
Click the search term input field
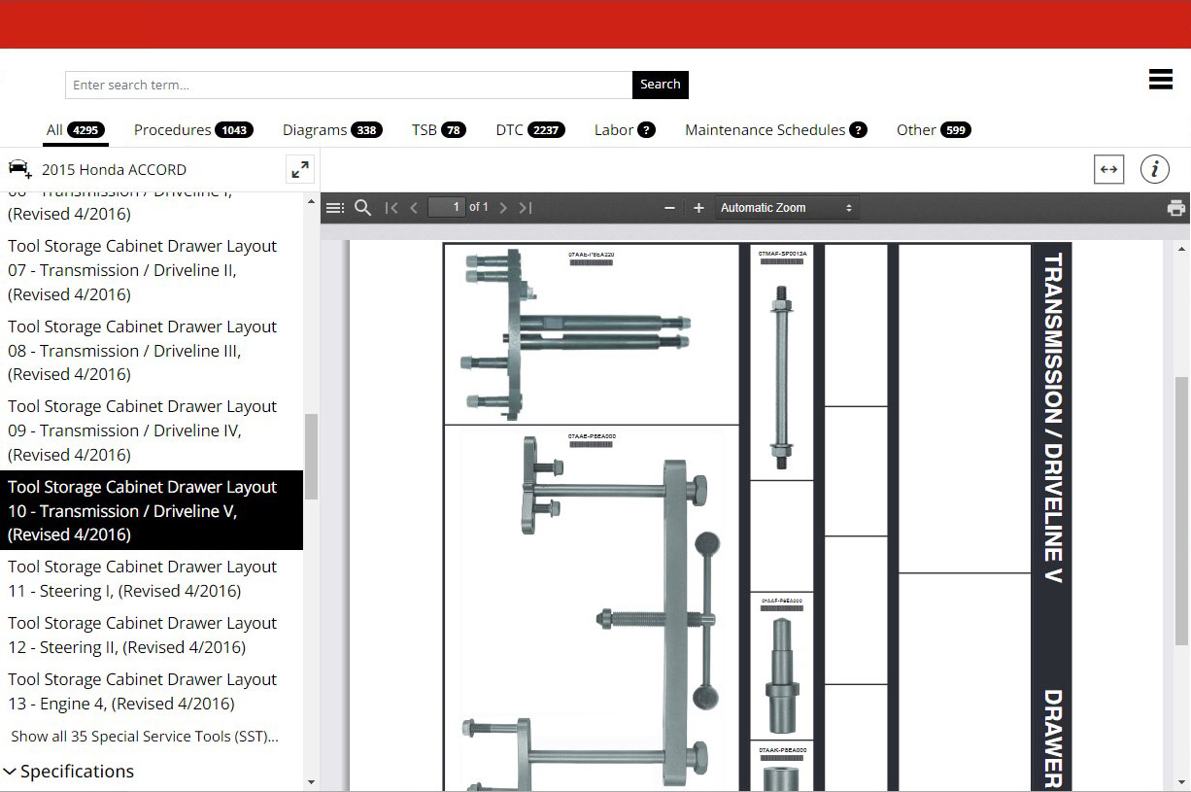tap(348, 85)
